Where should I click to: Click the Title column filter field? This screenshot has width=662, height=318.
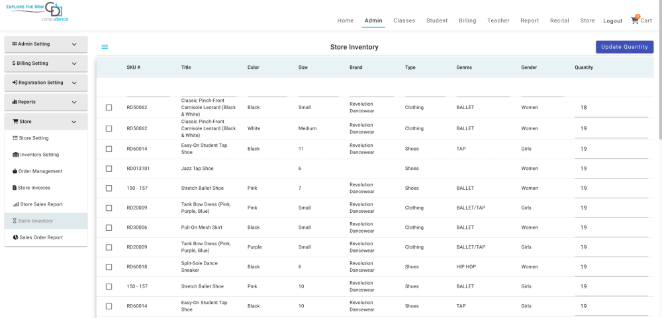click(209, 91)
